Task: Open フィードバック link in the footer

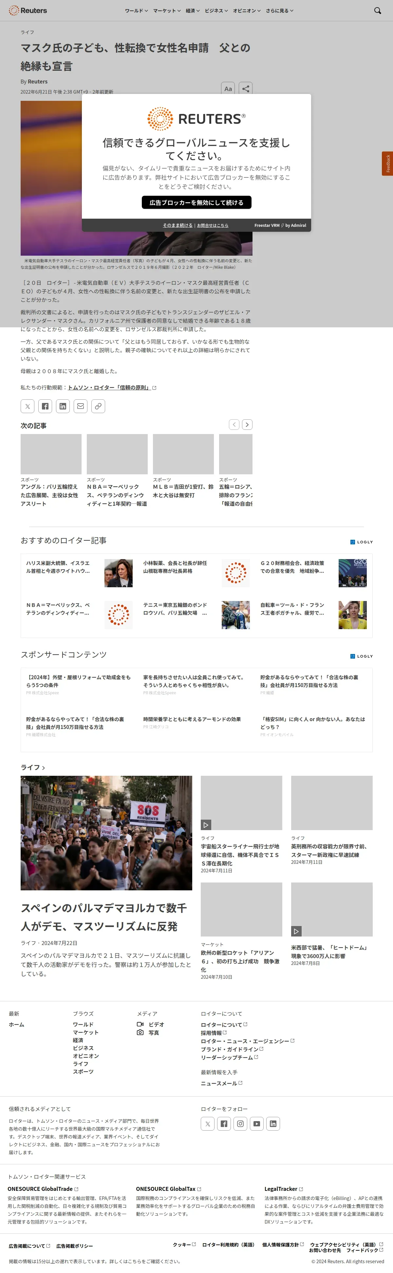Action: (365, 1250)
